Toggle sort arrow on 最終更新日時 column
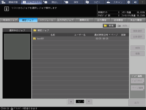The height and width of the screenshot is (110, 146). (x=110, y=35)
